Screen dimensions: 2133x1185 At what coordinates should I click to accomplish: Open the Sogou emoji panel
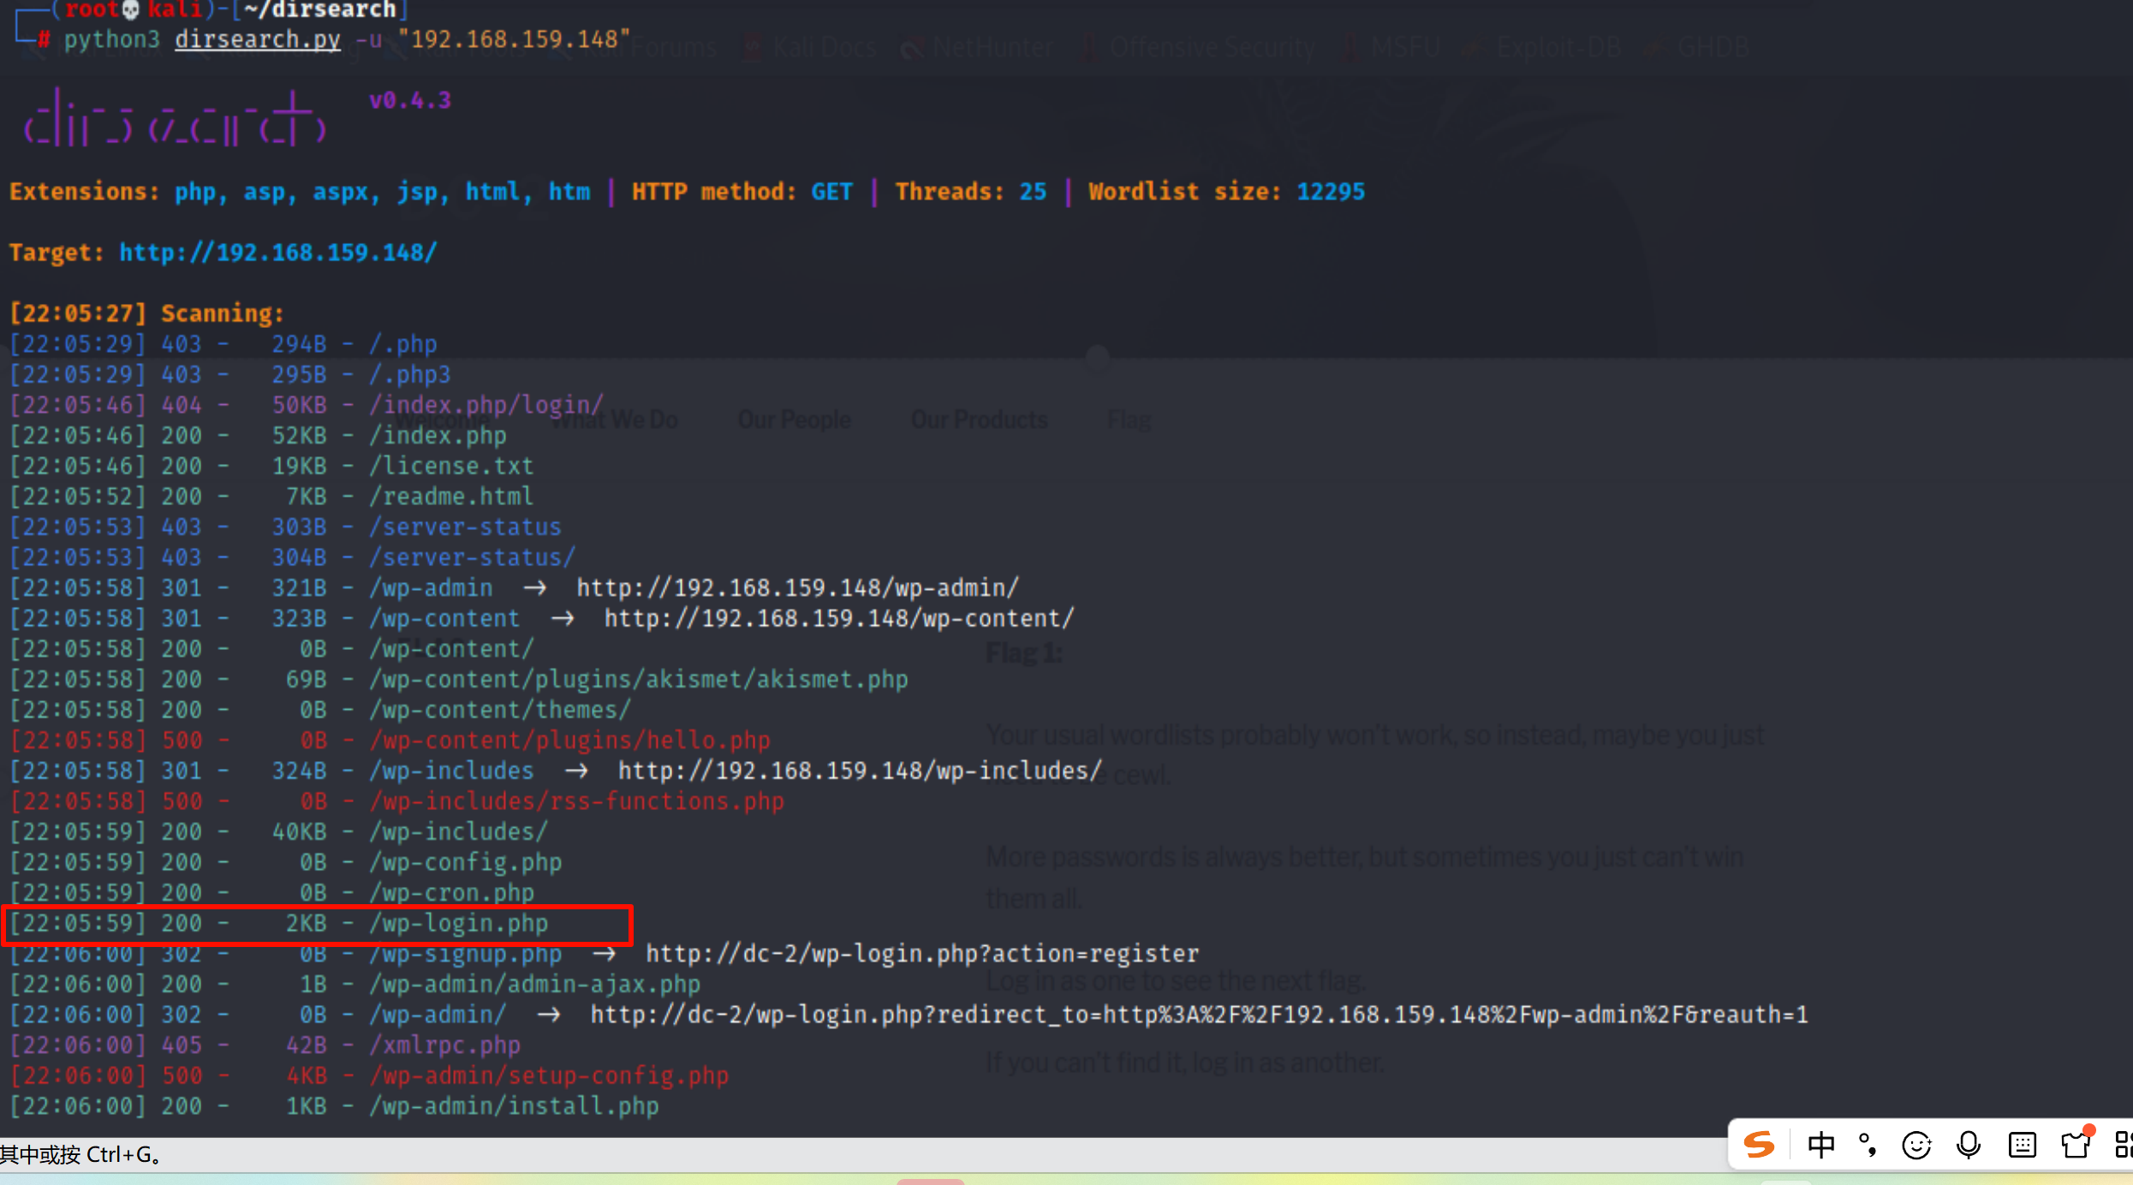coord(1916,1145)
